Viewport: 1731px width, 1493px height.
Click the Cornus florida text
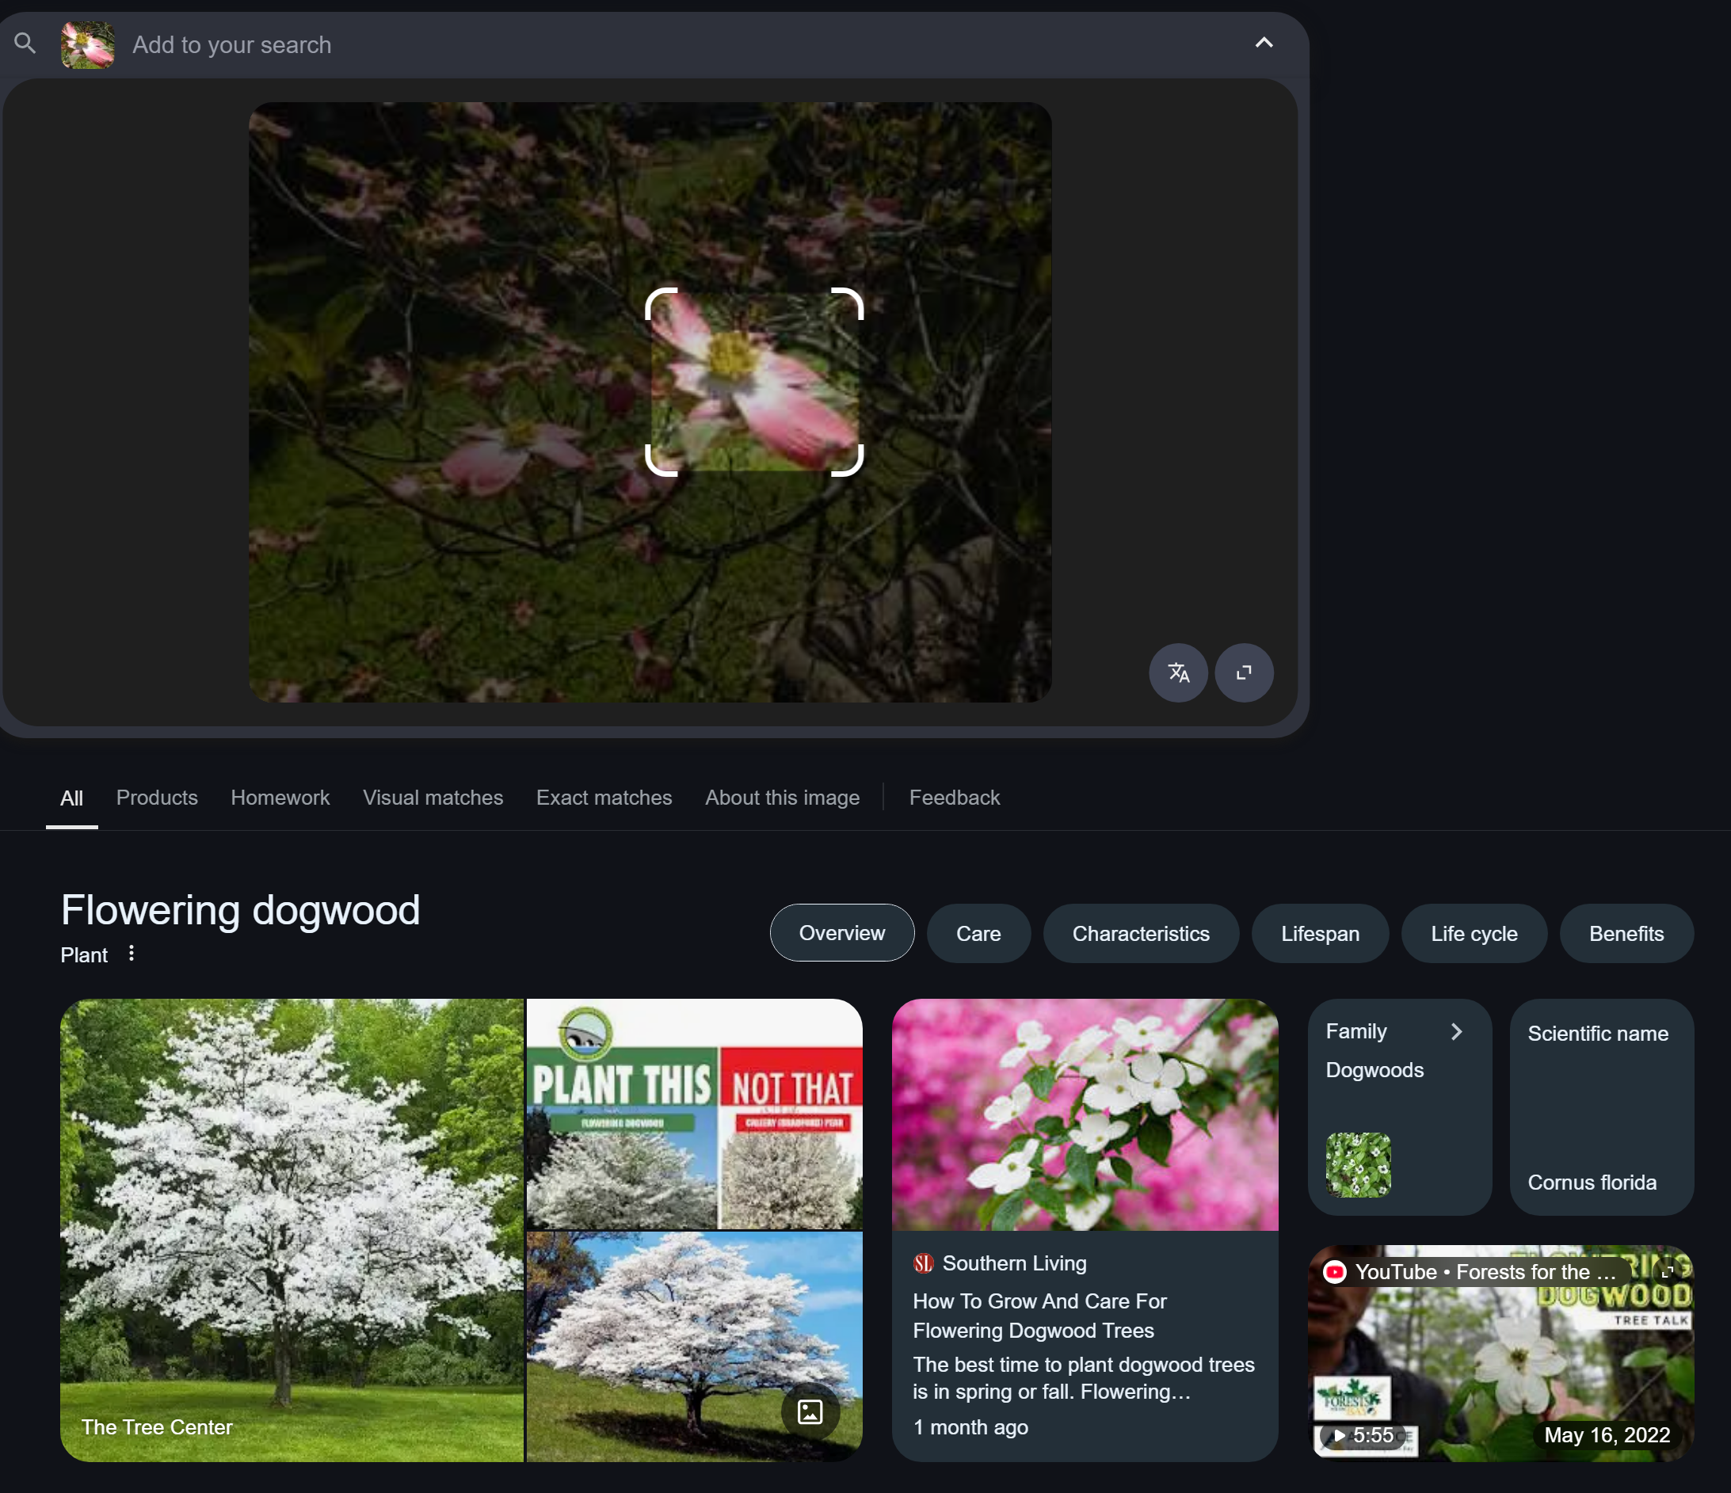(1592, 1183)
